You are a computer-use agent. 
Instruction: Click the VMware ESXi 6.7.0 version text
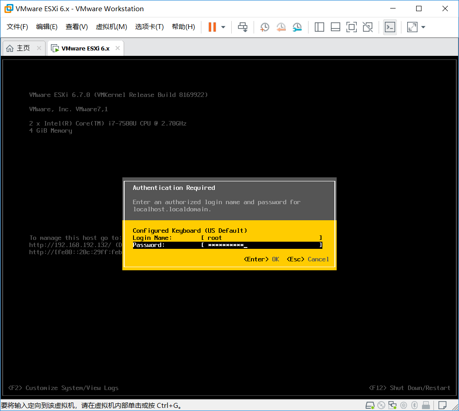(119, 95)
